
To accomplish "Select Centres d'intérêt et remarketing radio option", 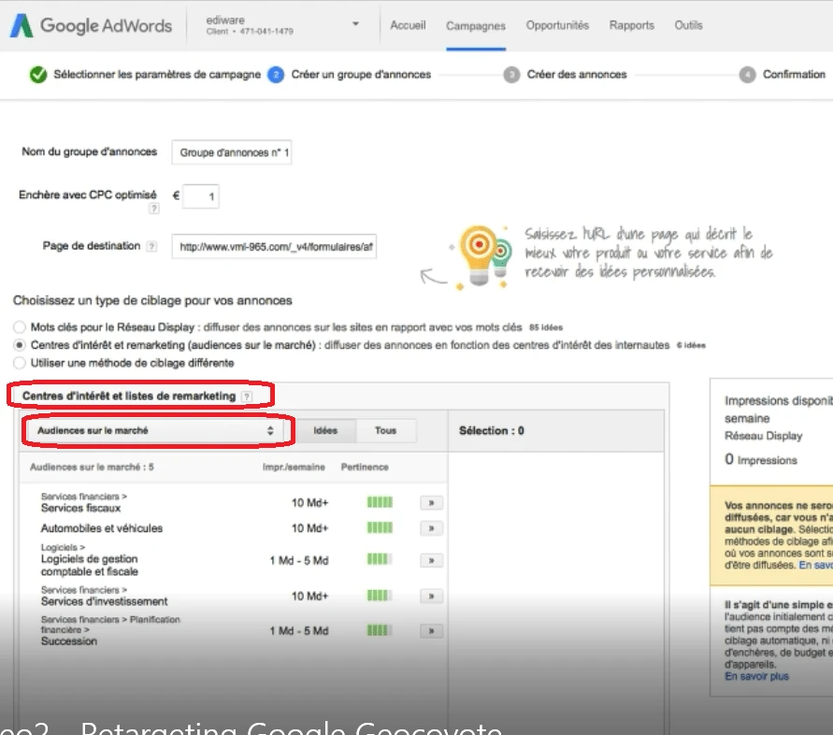I will click(20, 345).
